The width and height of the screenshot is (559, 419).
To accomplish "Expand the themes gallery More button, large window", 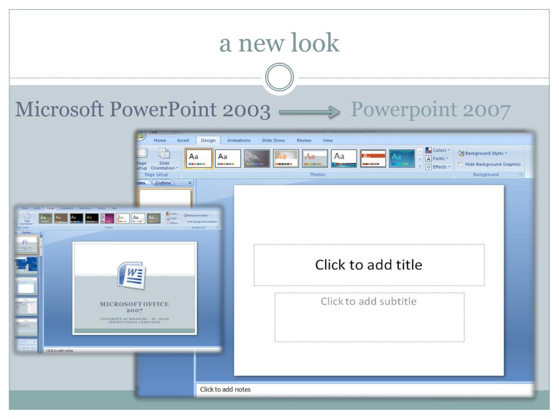I will pos(420,166).
